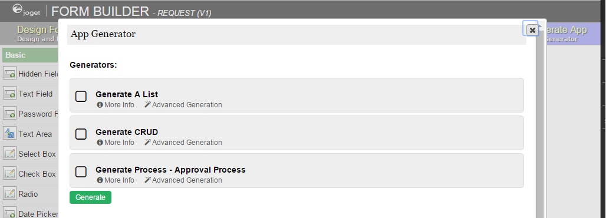Close the App Generator dialog
Viewport: 606px width, 218px height.
[532, 30]
